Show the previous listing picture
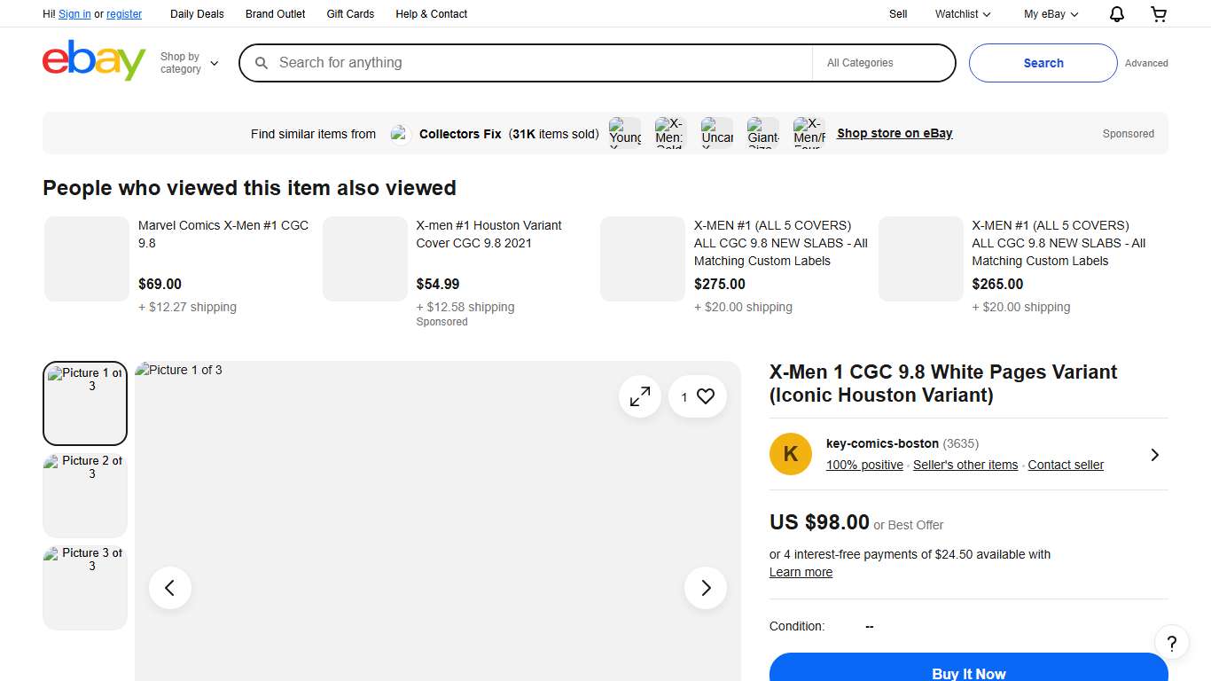The height and width of the screenshot is (681, 1211). 170,588
